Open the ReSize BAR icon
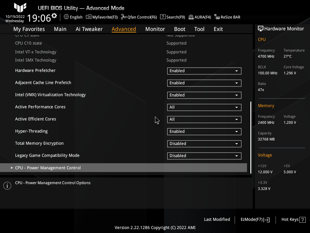310x233 pixels. 217,17
